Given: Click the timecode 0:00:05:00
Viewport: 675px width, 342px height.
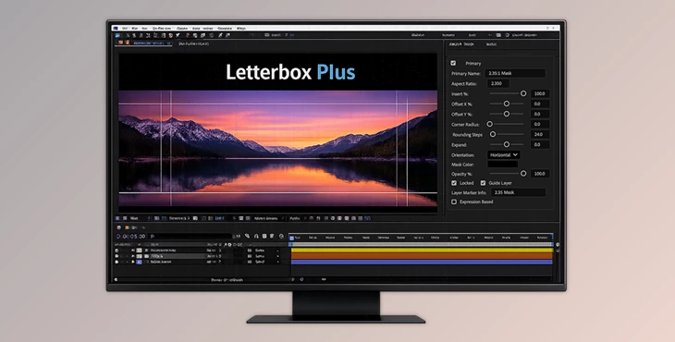Looking at the screenshot, I should click(131, 237).
